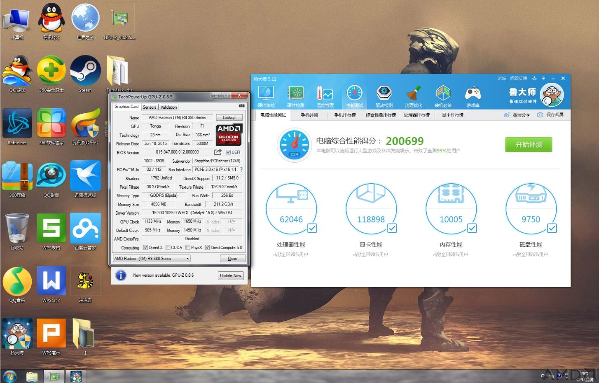Click Update Now in GPU-Z
599x383 pixels.
(x=231, y=276)
